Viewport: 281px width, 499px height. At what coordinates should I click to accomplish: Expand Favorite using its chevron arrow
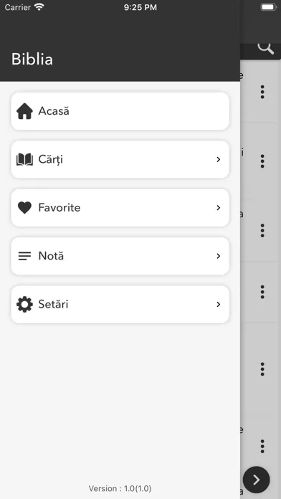click(x=219, y=208)
